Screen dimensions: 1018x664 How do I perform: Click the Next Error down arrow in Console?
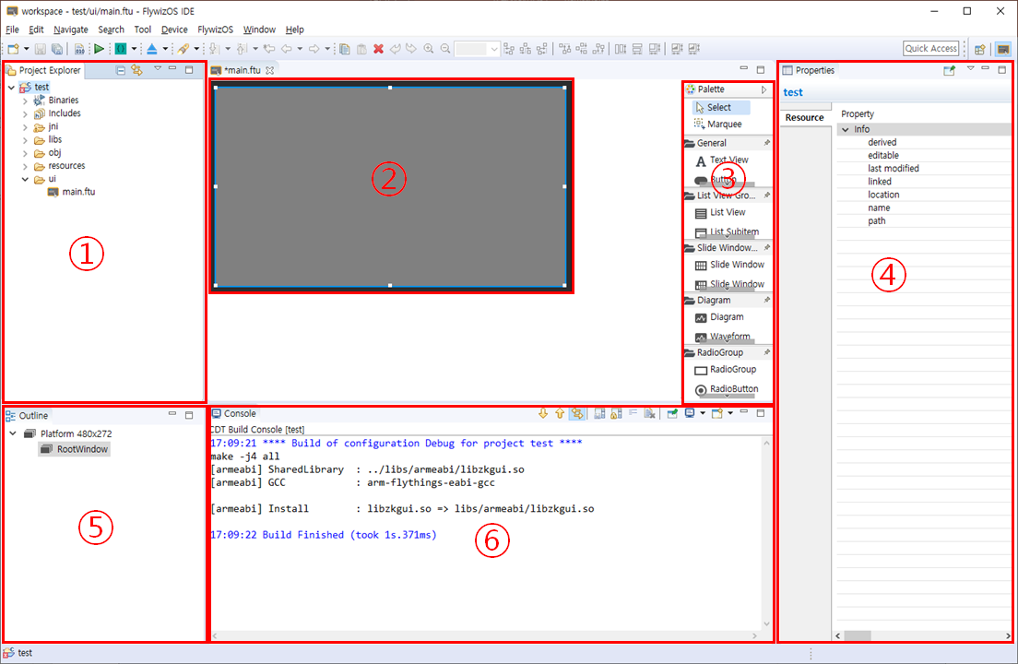tap(543, 413)
